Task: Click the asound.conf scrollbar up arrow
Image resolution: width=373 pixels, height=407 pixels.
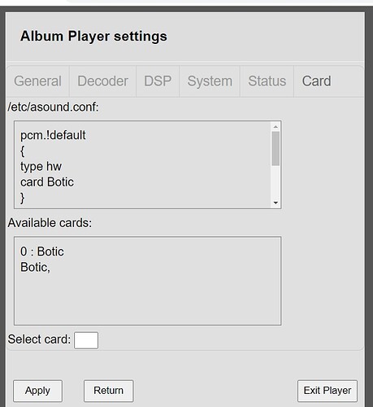Action: click(x=275, y=127)
